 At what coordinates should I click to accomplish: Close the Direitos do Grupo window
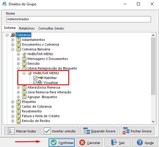coord(152,4)
